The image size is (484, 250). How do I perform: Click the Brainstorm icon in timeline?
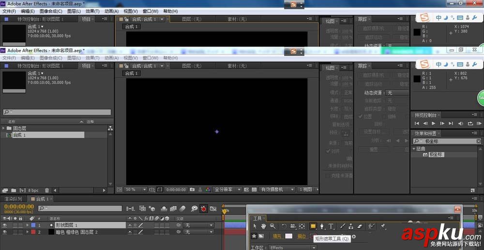click(x=194, y=209)
